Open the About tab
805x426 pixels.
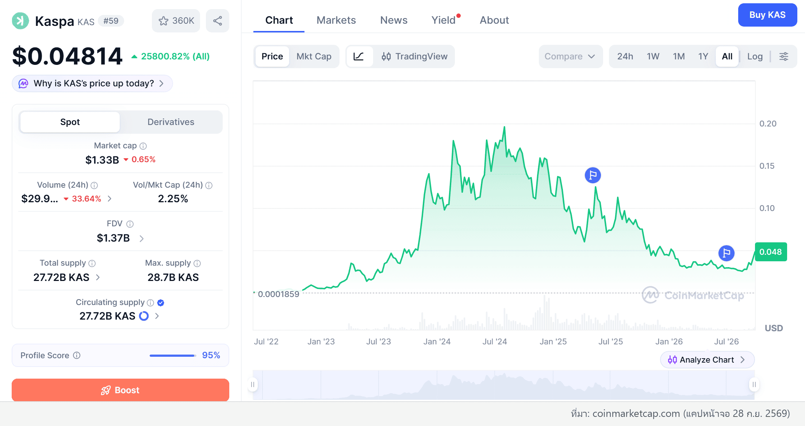point(494,20)
